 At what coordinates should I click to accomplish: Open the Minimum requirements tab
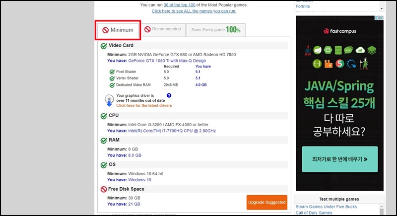coord(118,30)
